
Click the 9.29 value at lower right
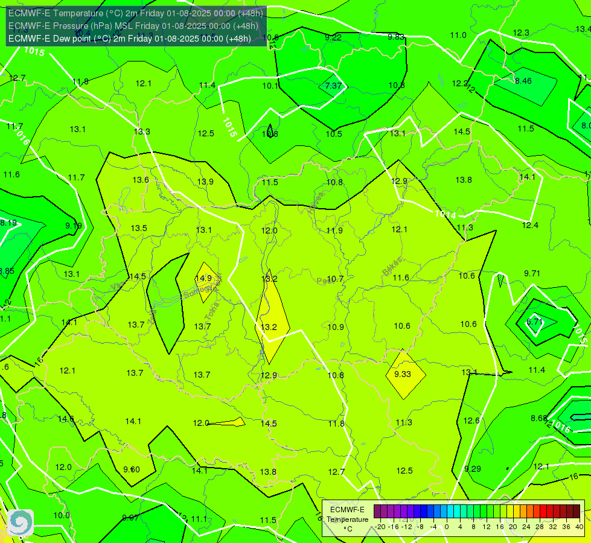pos(473,469)
